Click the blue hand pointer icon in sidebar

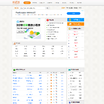point(70,102)
